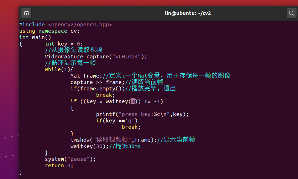
Task: Click the printf "press key:%c\n" line
Action: click(x=142, y=114)
